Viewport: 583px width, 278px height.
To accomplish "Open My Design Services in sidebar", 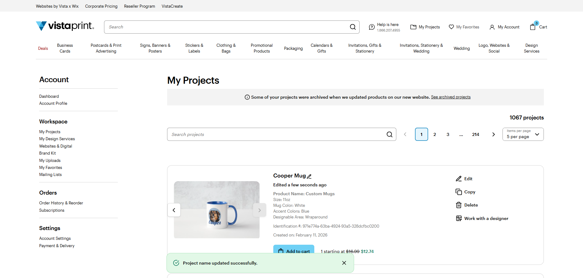I will click(57, 139).
